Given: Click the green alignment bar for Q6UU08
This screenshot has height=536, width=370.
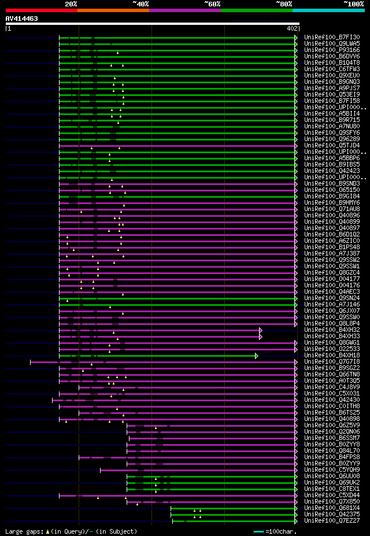Looking at the screenshot, I should 211,476.
